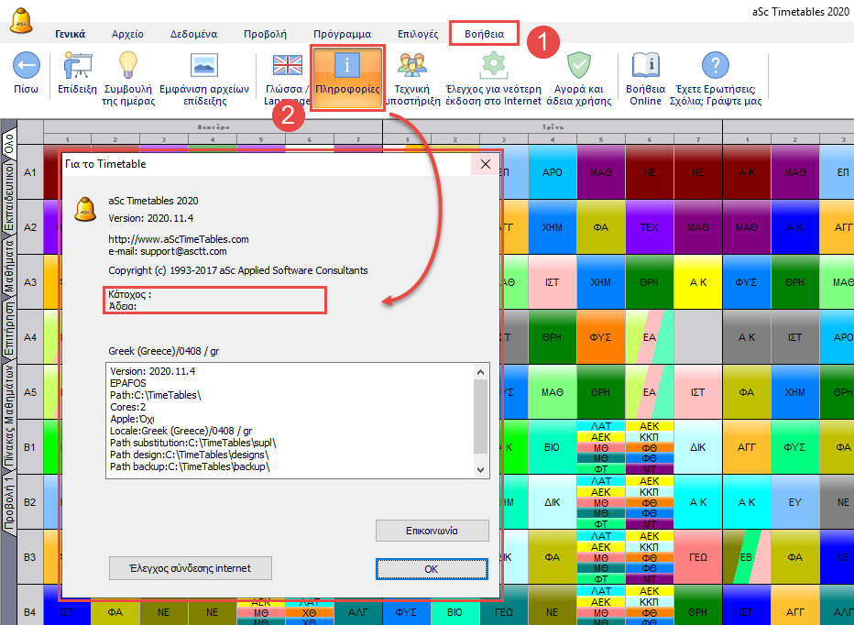Open Αγορά και άδεια χρήσης shield icon
This screenshot has height=625, width=854.
click(578, 66)
